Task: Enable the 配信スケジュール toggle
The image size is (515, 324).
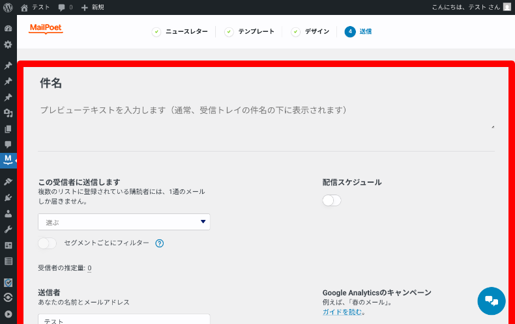Action: [332, 200]
